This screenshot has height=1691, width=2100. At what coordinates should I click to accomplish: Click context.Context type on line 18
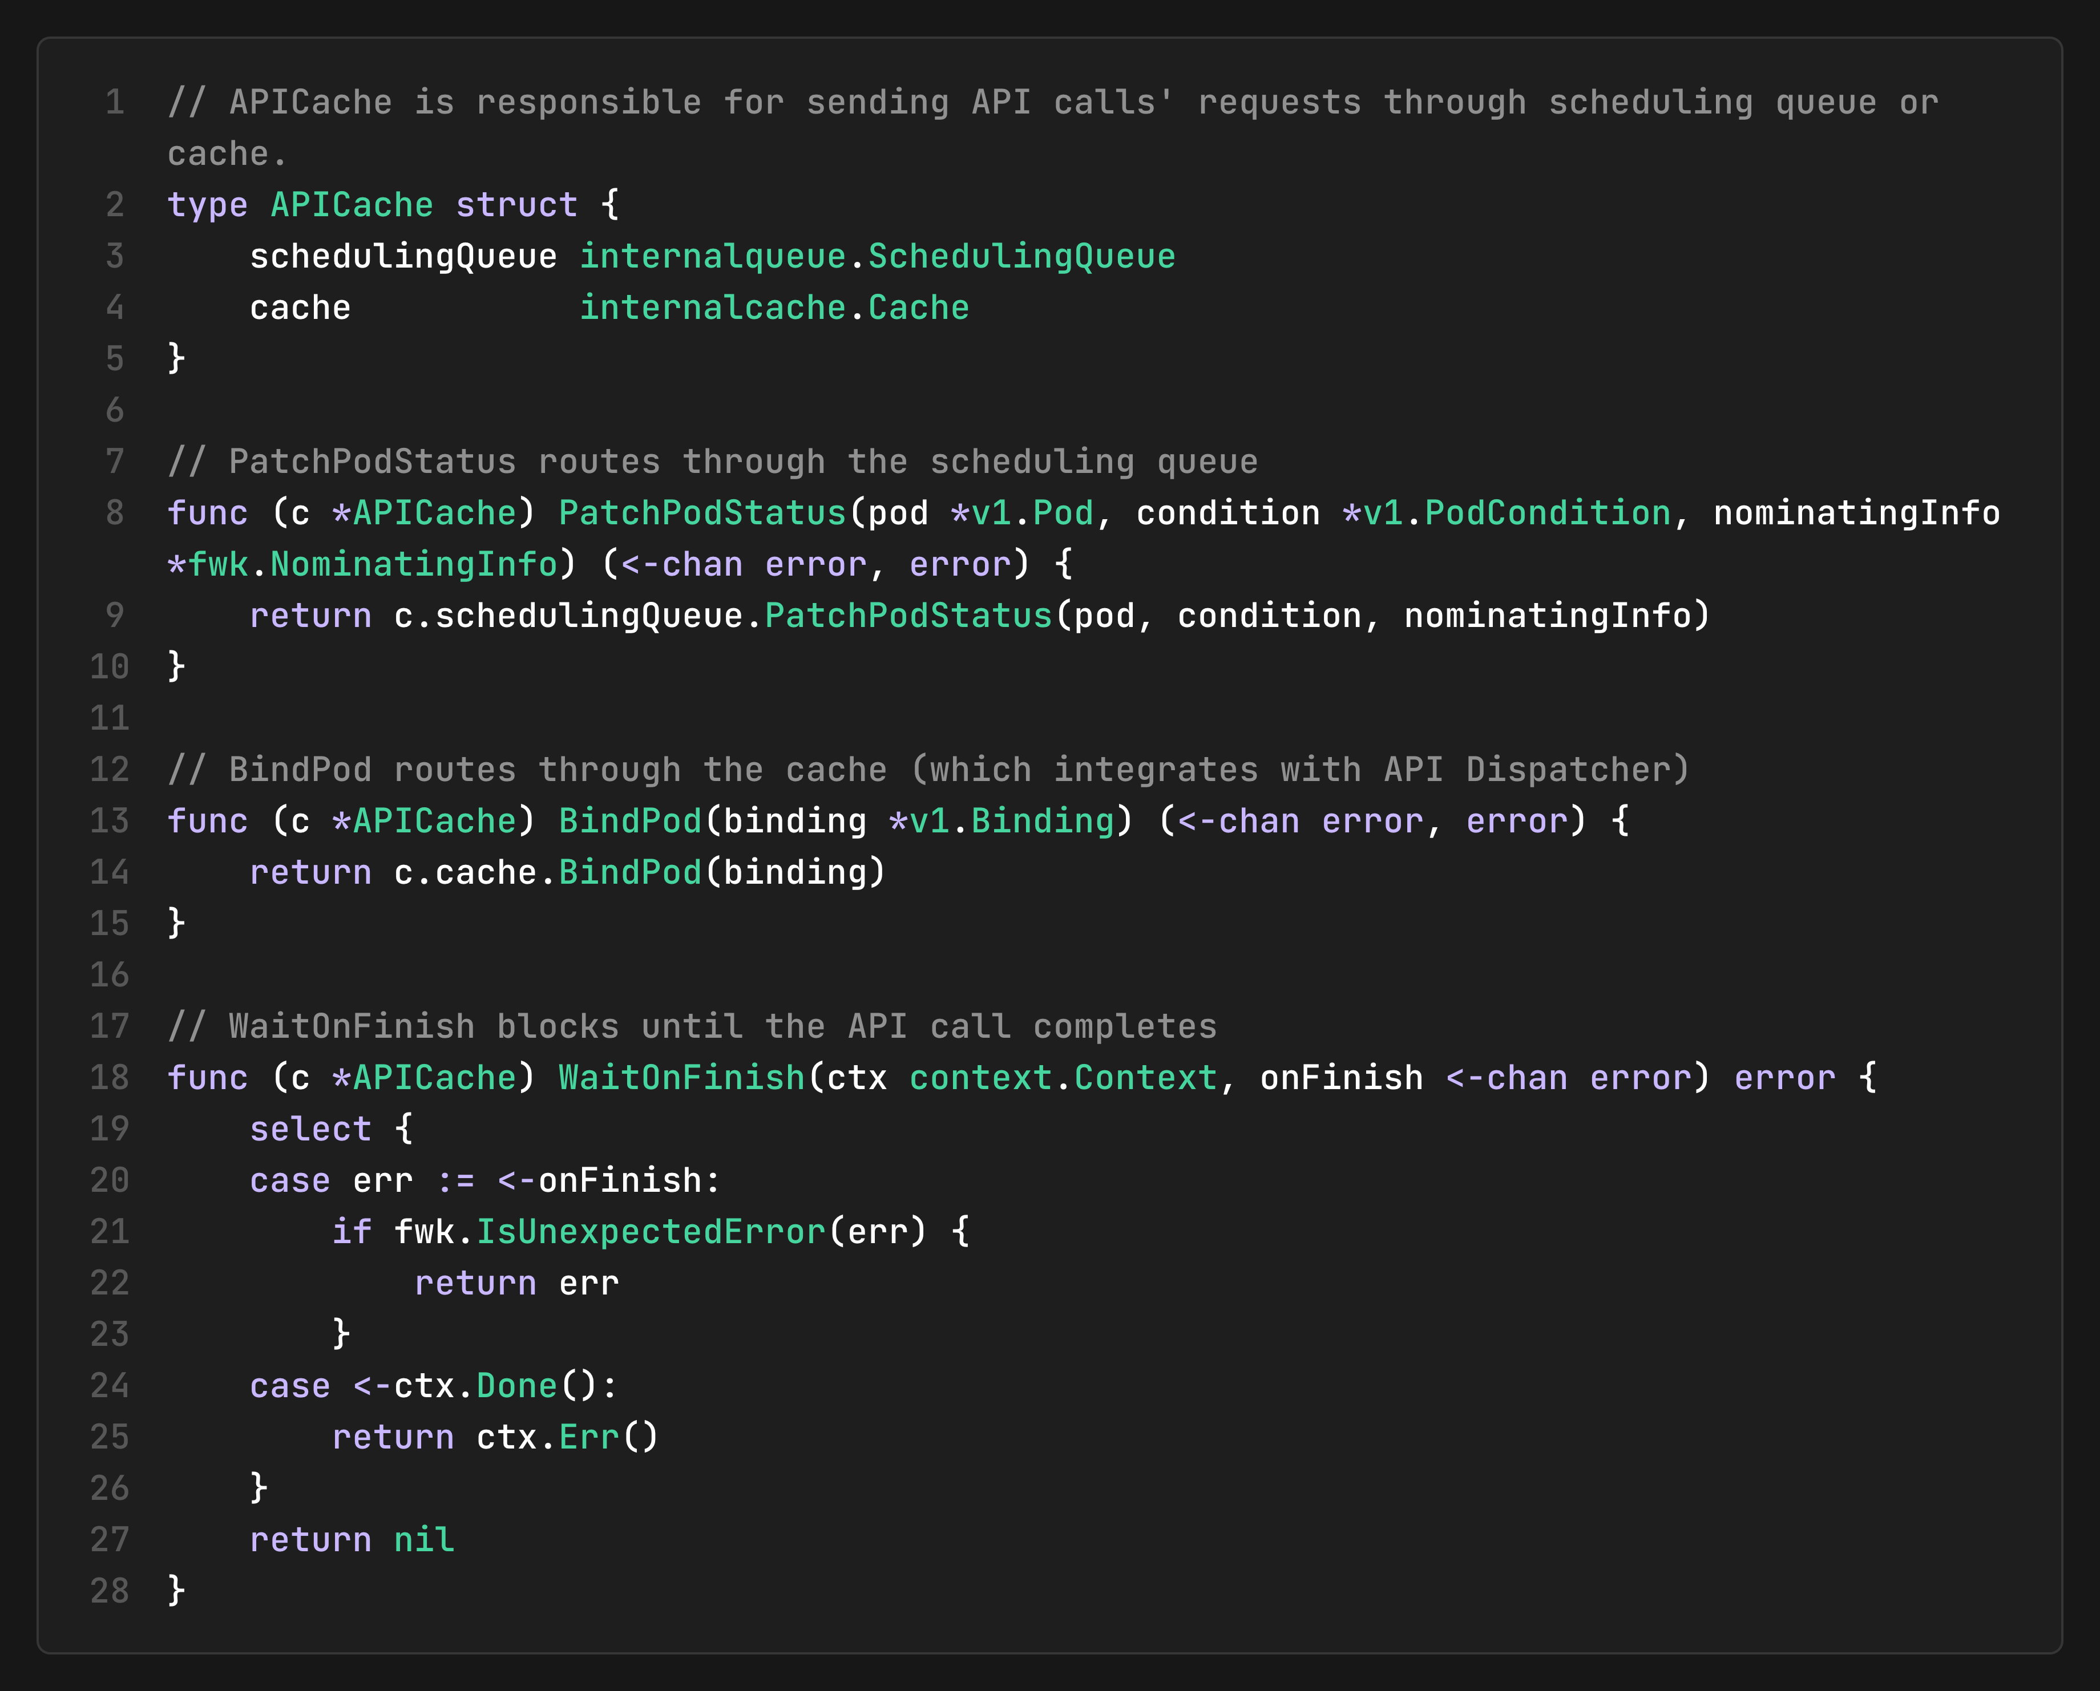1063,1078
